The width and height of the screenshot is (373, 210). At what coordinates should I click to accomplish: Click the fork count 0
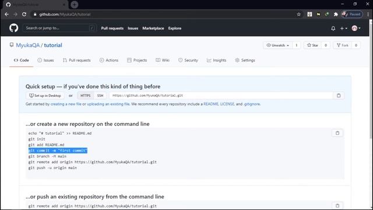tap(356, 45)
